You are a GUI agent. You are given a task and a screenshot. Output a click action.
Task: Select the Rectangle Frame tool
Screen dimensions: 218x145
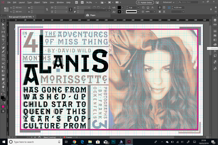coord(3,56)
